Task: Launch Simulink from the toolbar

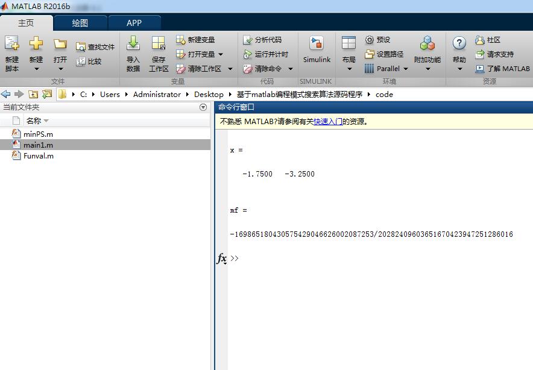Action: [317, 49]
